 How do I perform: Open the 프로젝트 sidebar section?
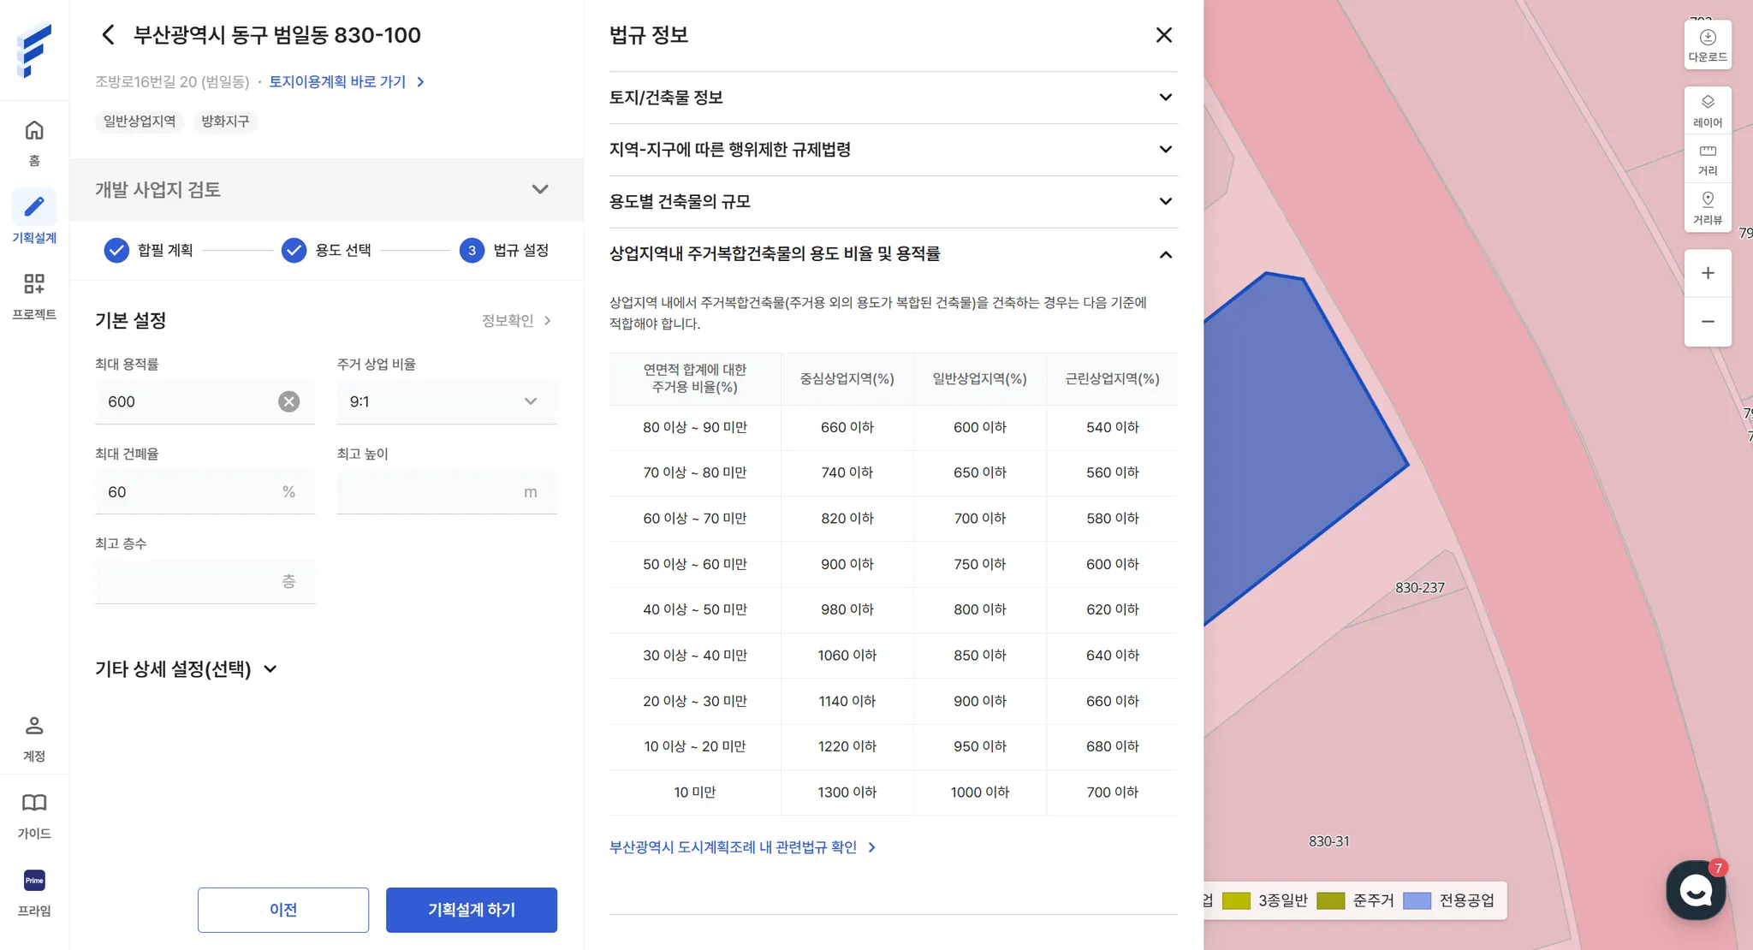click(34, 294)
